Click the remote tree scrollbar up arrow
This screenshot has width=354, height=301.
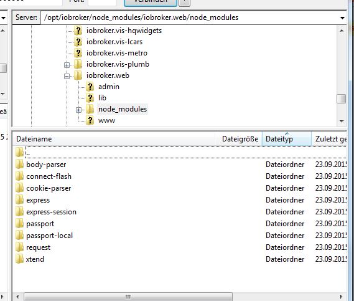click(x=342, y=31)
